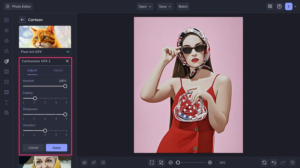
Task: Switch to the Select tab
Action: pyautogui.click(x=58, y=70)
